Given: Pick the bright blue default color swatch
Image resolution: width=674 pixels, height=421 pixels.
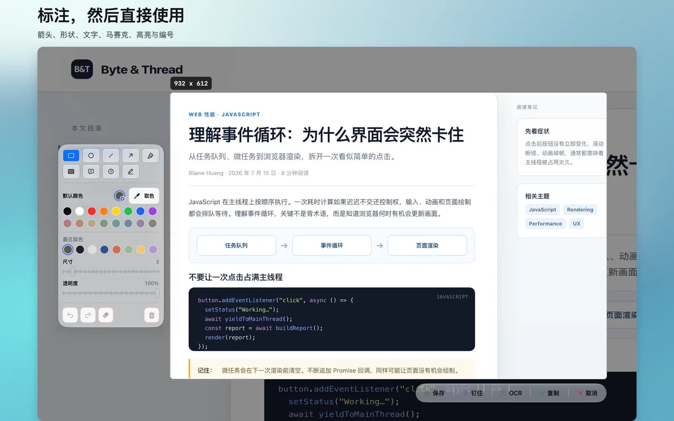Looking at the screenshot, I should pos(141,211).
